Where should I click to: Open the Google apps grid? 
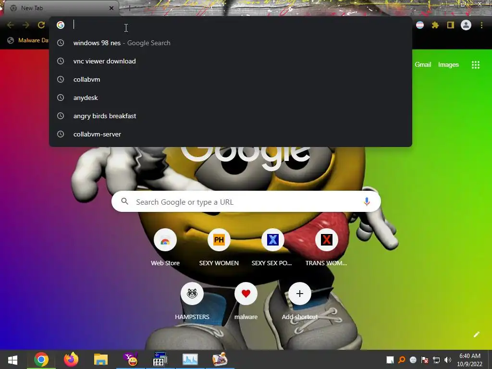476,65
